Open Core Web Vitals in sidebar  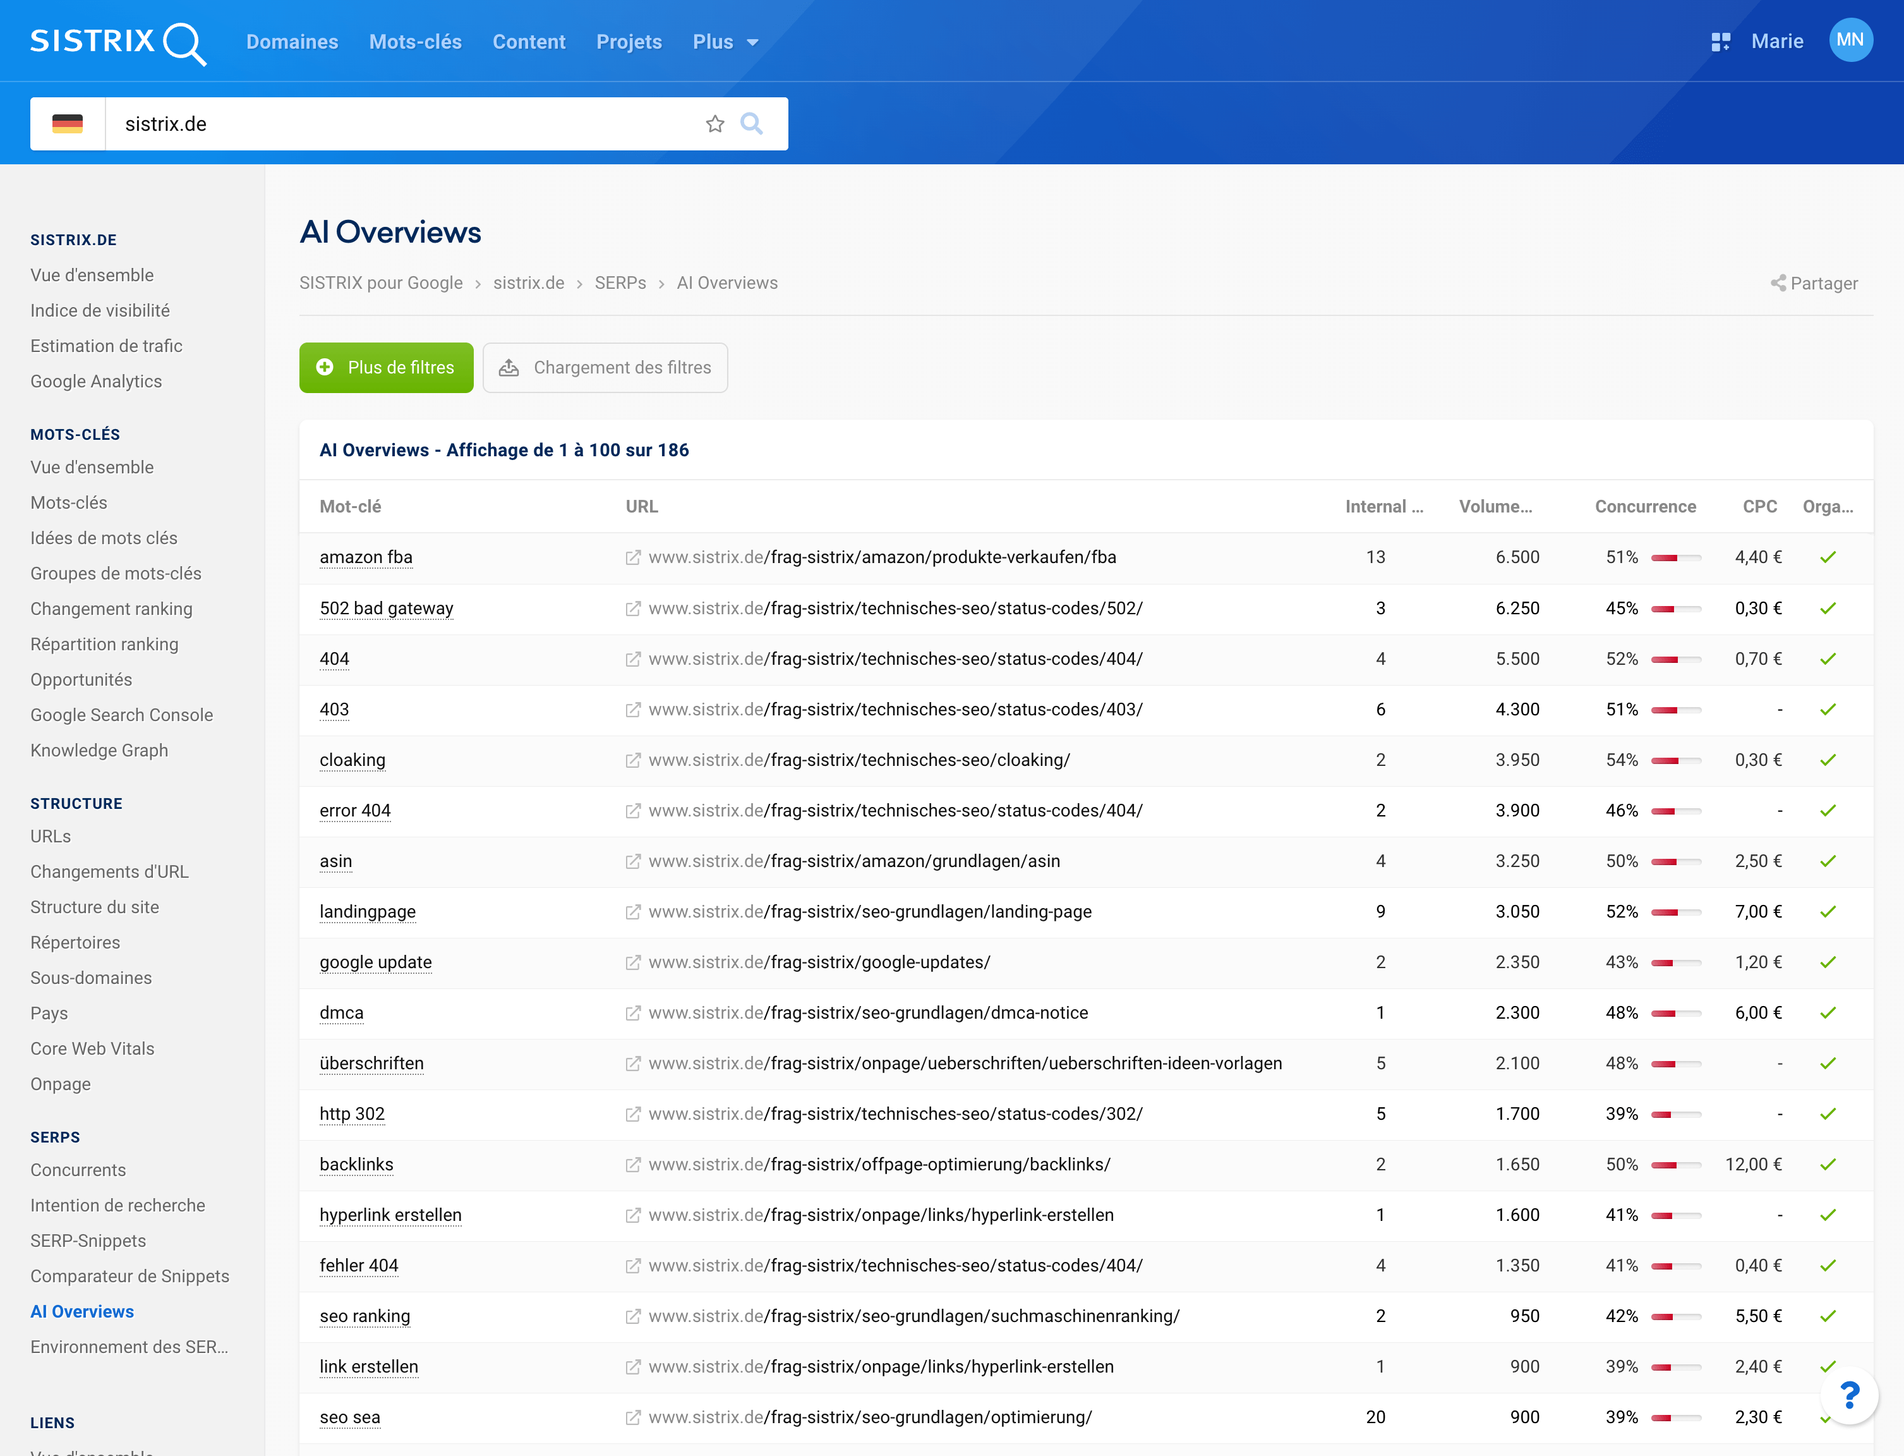click(x=93, y=1048)
